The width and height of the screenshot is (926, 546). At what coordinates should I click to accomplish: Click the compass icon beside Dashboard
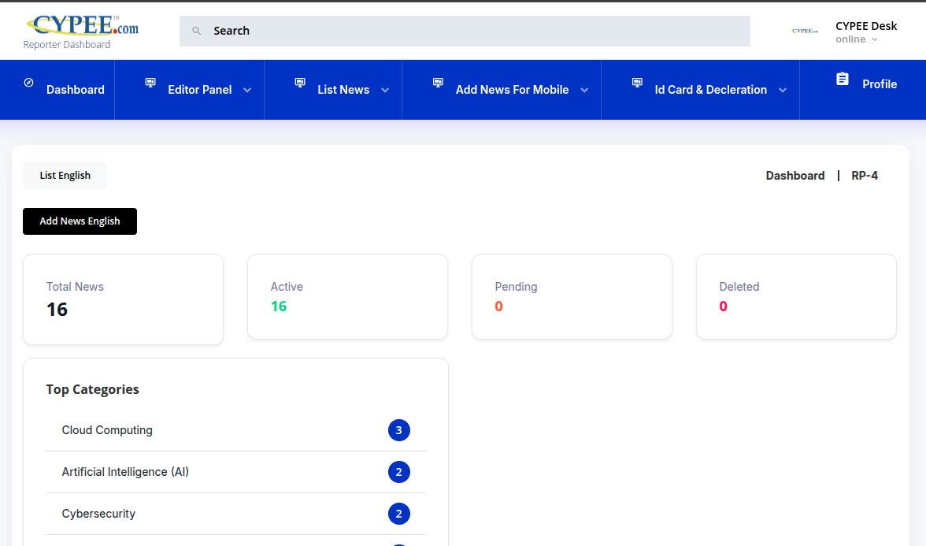pyautogui.click(x=28, y=83)
